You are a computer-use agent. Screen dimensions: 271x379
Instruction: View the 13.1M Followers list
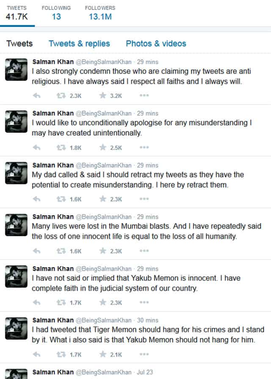click(x=100, y=13)
